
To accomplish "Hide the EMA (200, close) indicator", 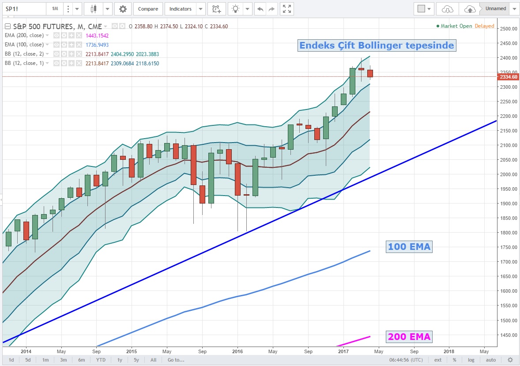I will (x=57, y=35).
